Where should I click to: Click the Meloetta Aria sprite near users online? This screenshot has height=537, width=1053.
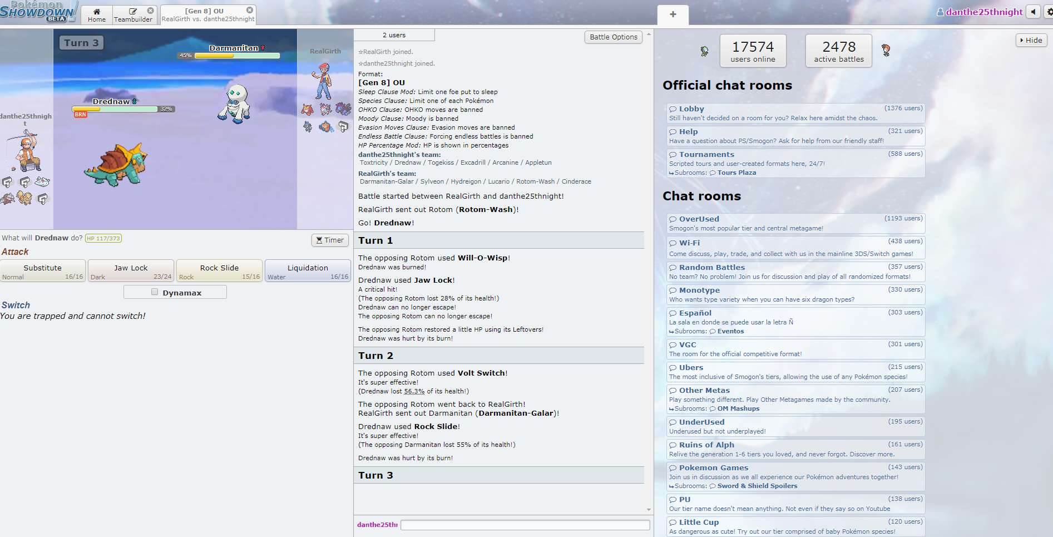704,51
